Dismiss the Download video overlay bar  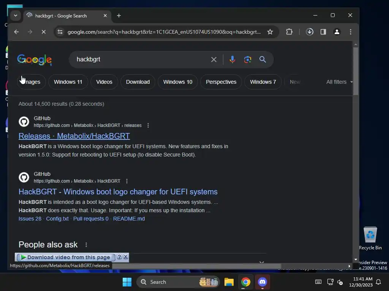click(125, 257)
